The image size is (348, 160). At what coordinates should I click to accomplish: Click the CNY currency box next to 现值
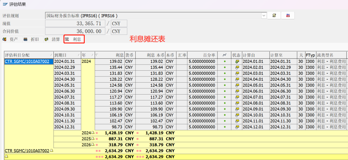point(119,23)
